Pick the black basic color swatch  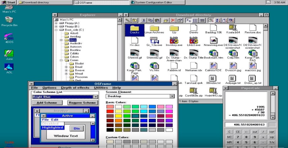pyautogui.click(x=110, y=130)
